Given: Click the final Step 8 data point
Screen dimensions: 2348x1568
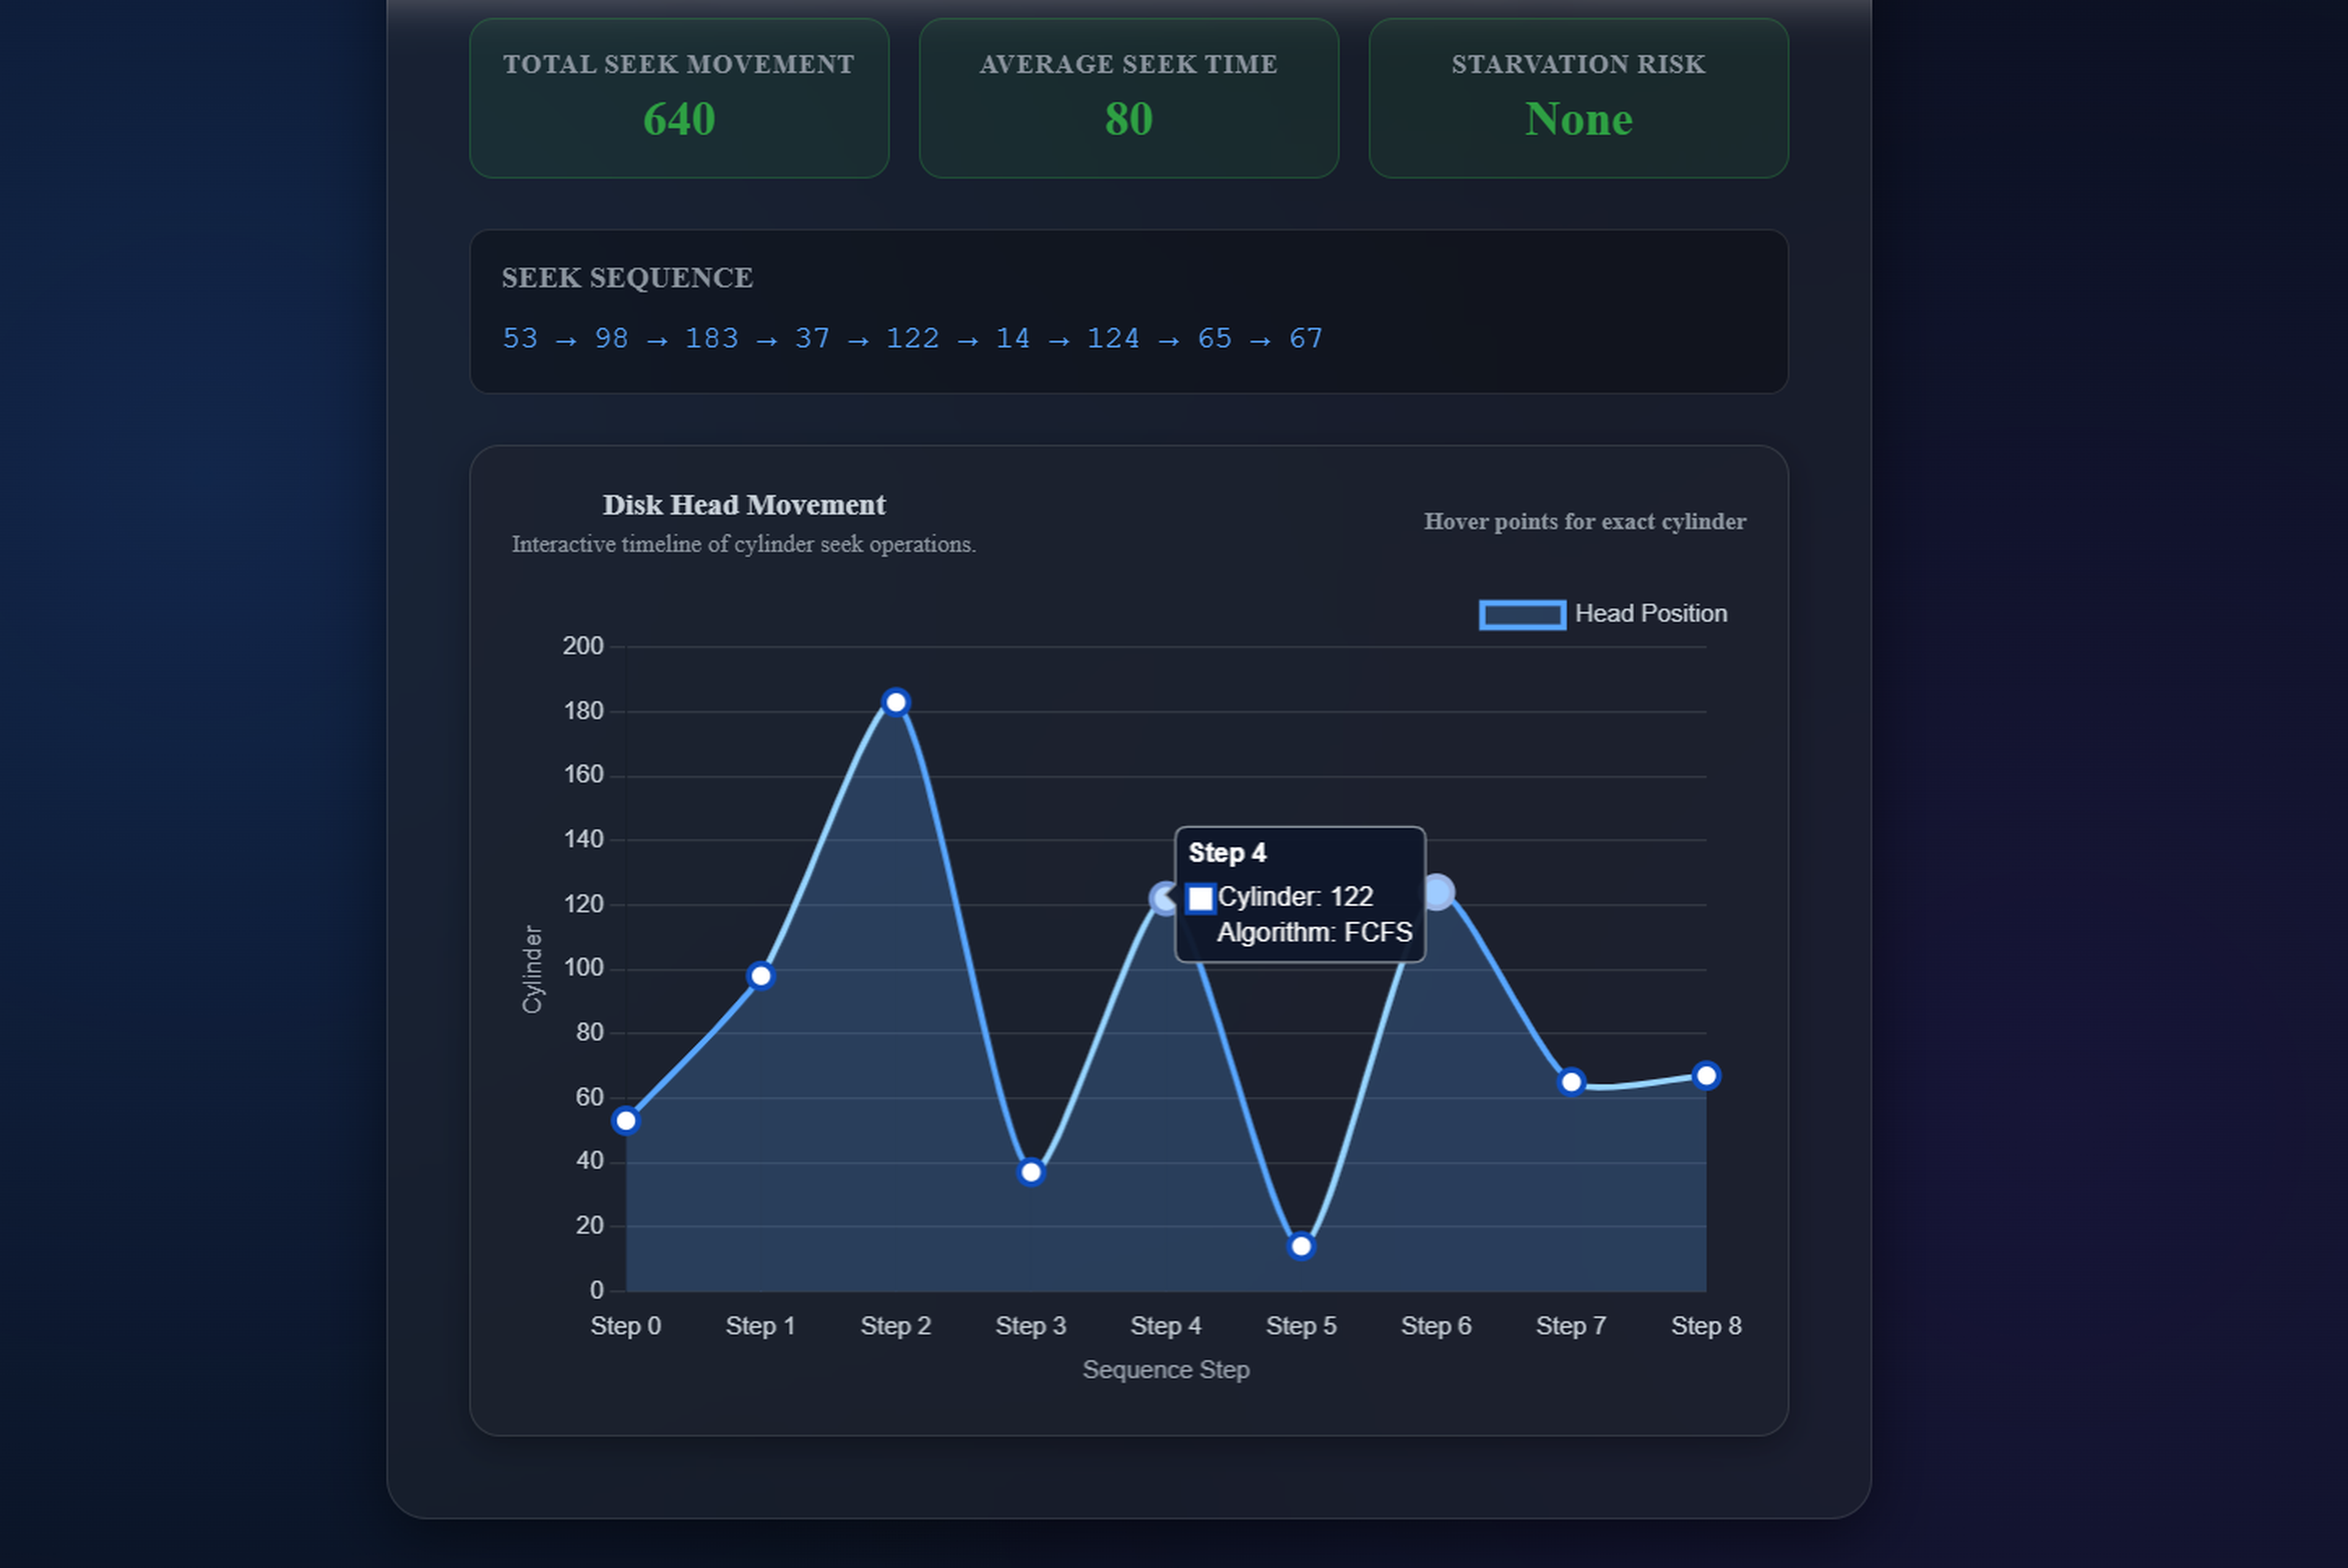Looking at the screenshot, I should (x=1706, y=1075).
